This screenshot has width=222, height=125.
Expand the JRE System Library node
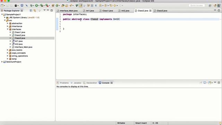(x=5, y=17)
